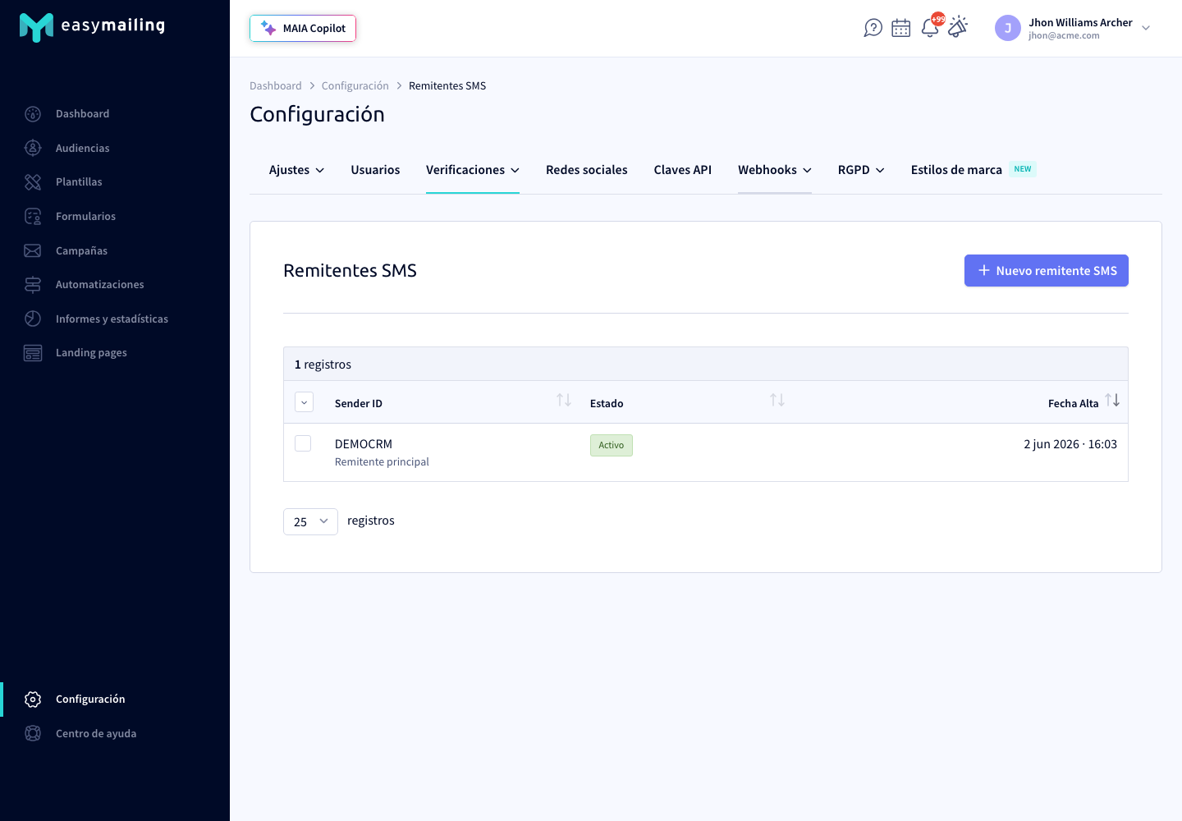The height and width of the screenshot is (821, 1182).
Task: Expand the RGPD tab menu
Action: point(861,170)
